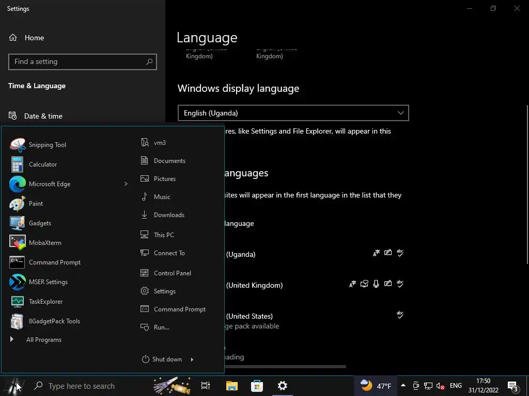Click the party popper search highlight icon
The height and width of the screenshot is (396, 529).
pos(172,386)
